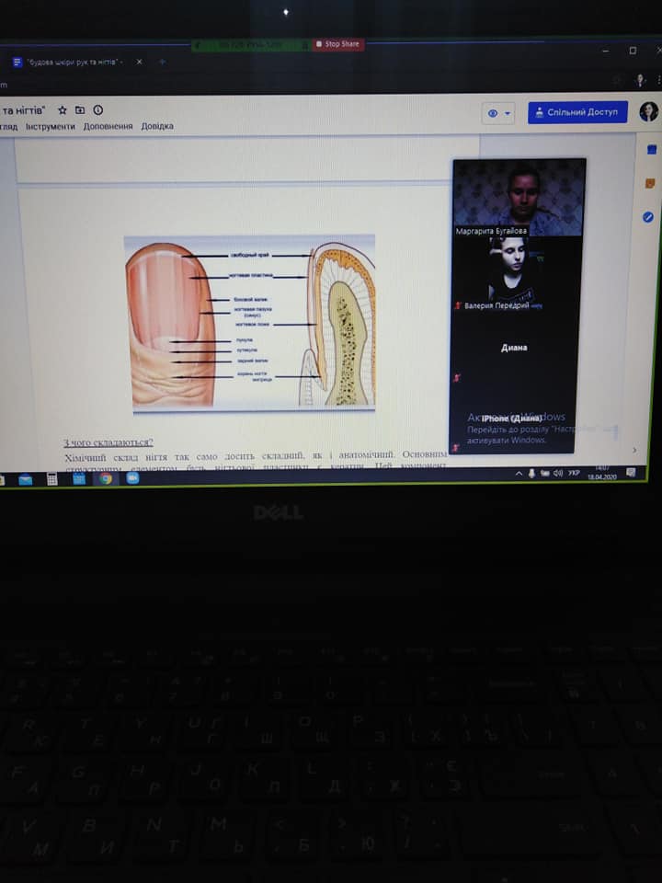Image resolution: width=662 pixels, height=883 pixels.
Task: Click the move-to-folder icon beside the title
Action: click(x=80, y=110)
